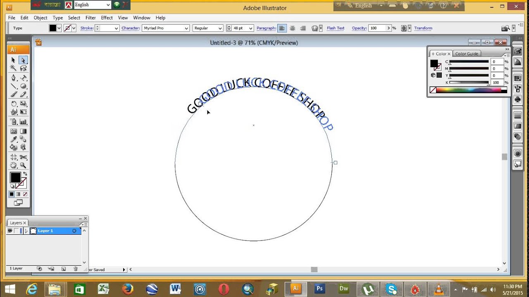The image size is (529, 297).
Task: Align text right in Paragraph options
Action: (x=303, y=28)
